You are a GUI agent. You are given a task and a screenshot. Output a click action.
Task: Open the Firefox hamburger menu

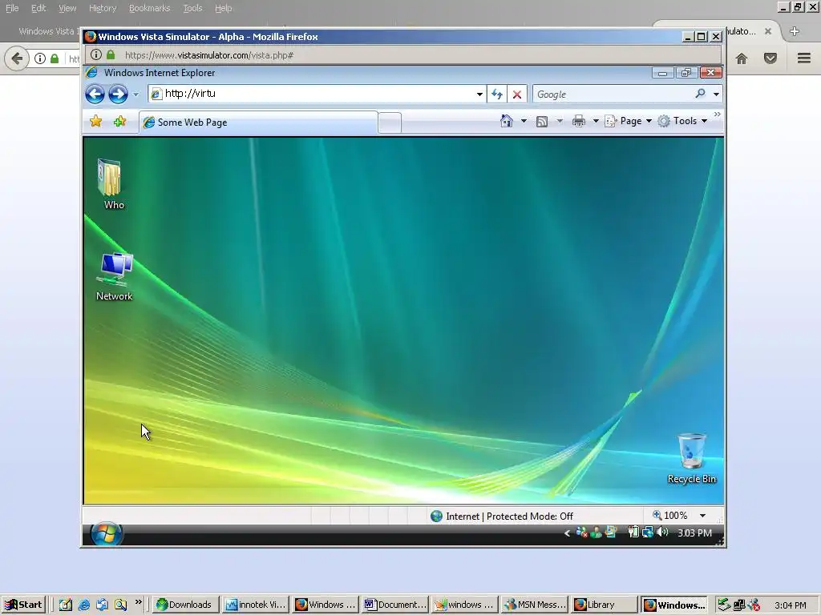[804, 58]
